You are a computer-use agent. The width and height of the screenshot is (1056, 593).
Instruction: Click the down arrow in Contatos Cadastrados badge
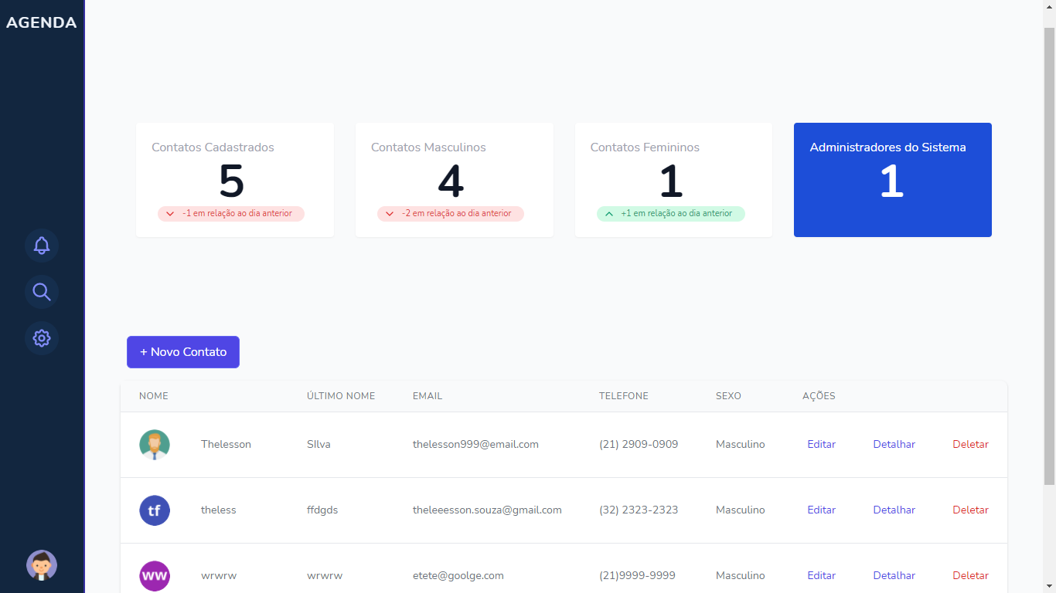(170, 214)
